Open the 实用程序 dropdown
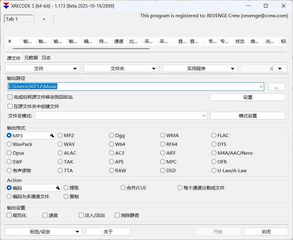Image resolution: width=293 pixels, height=240 pixels. [x=200, y=68]
